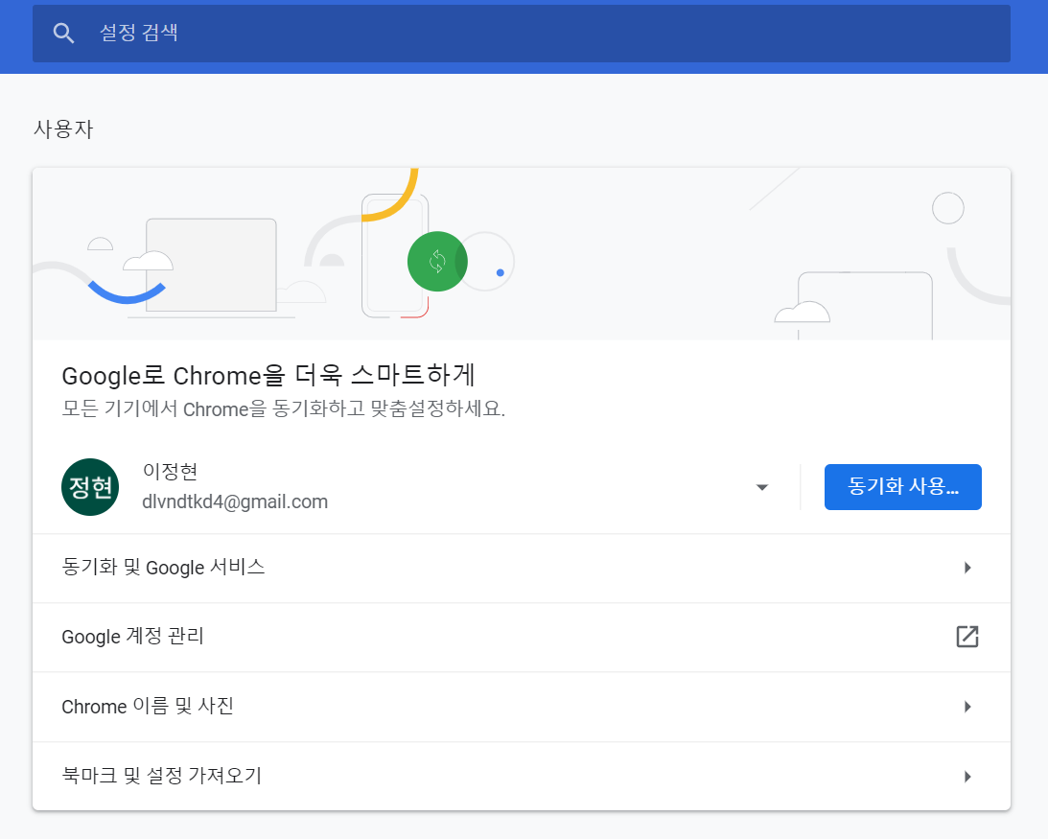Screen dimensions: 1048x839
Task: Open Google 계정 관리 link
Action: [522, 637]
